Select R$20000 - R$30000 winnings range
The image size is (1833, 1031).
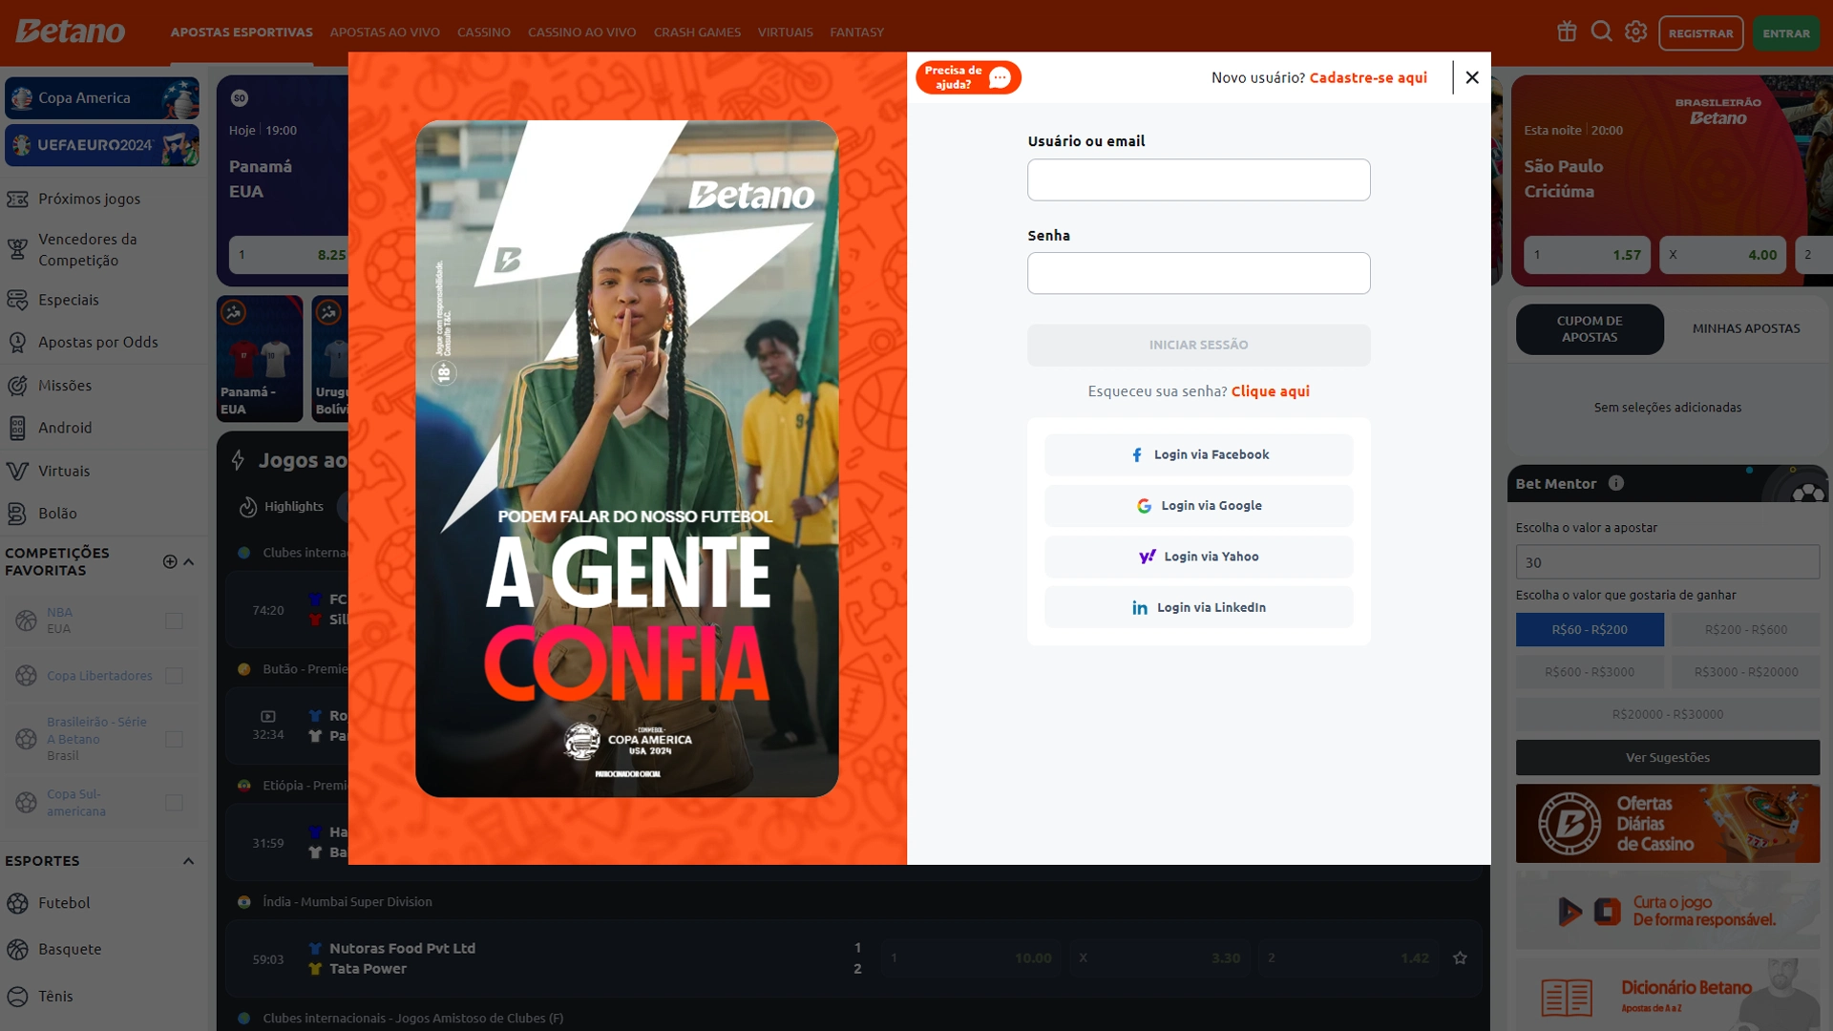pos(1668,714)
